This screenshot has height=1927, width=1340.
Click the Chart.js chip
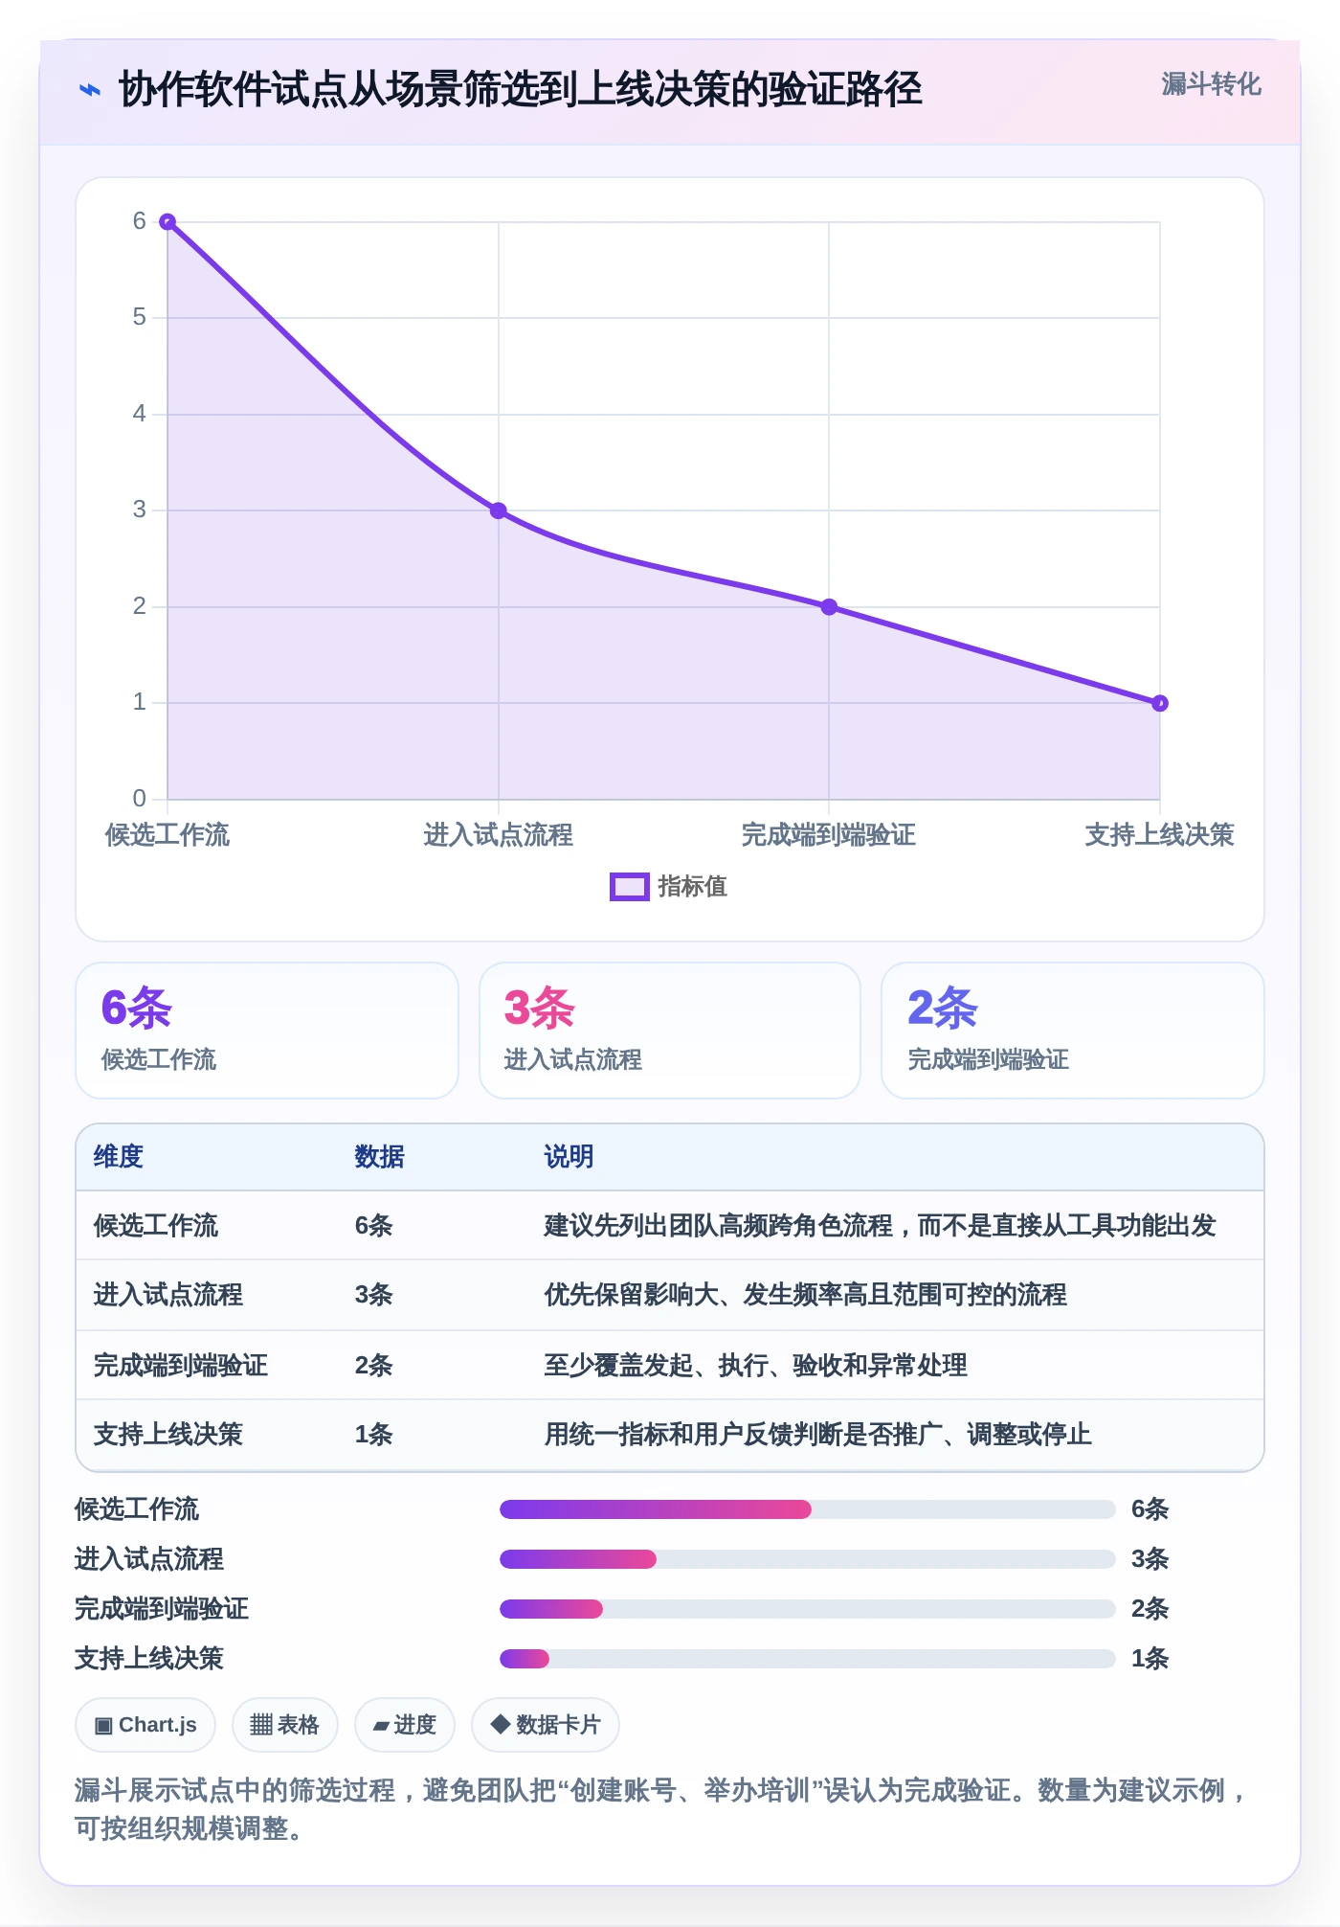coord(145,1725)
